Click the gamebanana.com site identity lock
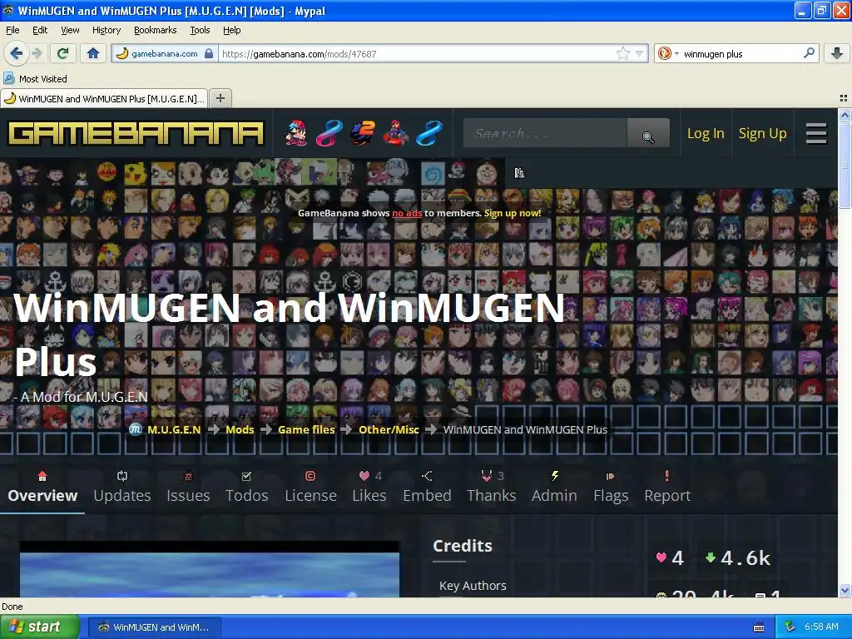852x639 pixels. click(164, 53)
